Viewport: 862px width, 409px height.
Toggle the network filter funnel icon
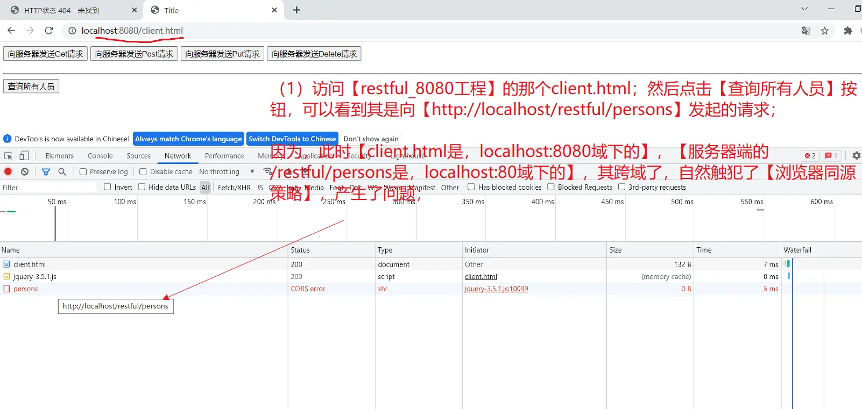[x=46, y=171]
